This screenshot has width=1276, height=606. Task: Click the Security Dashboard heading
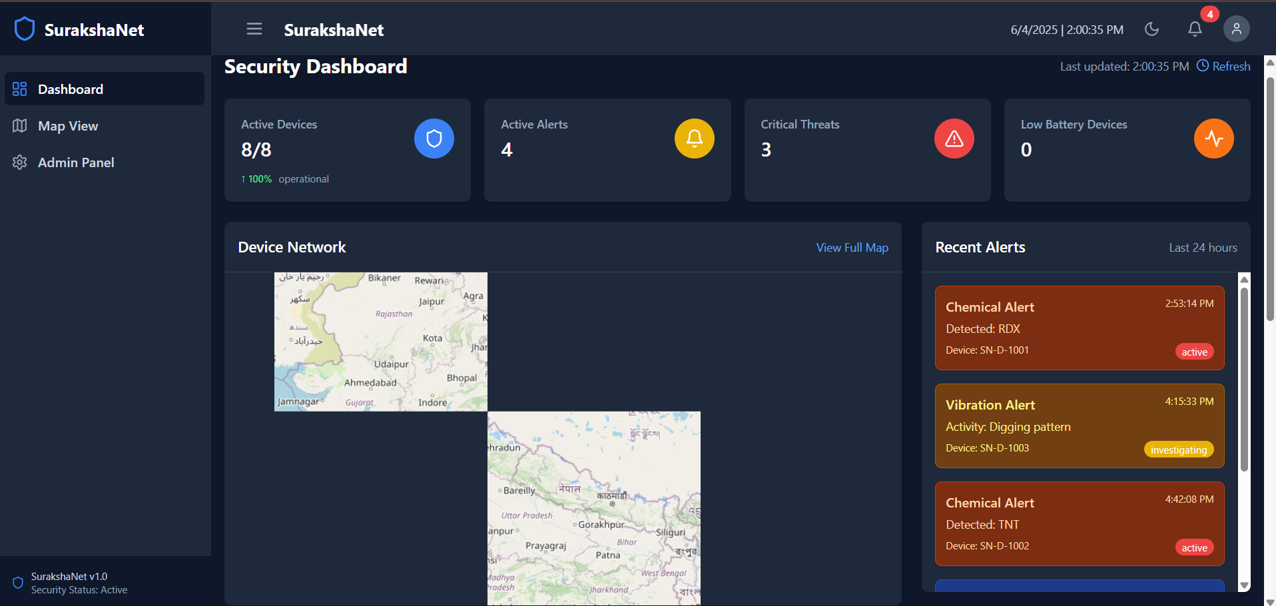pos(316,67)
